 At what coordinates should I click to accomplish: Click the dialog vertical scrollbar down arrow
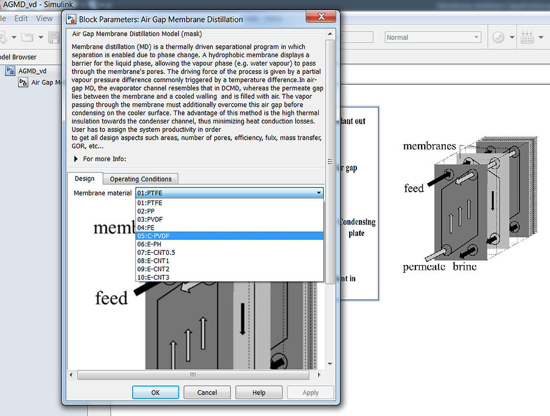point(330,364)
